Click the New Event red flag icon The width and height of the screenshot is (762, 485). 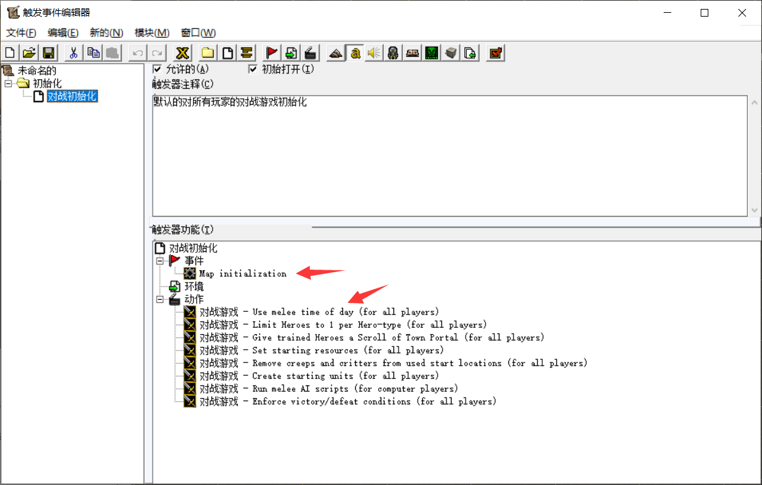coord(272,53)
